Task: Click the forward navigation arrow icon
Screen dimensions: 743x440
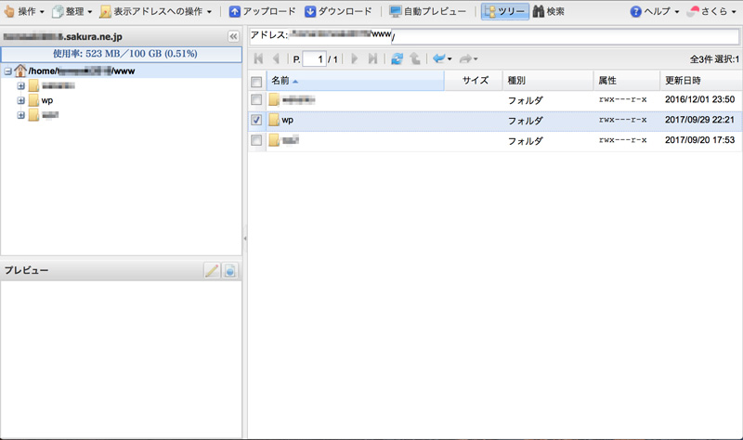Action: [x=465, y=58]
